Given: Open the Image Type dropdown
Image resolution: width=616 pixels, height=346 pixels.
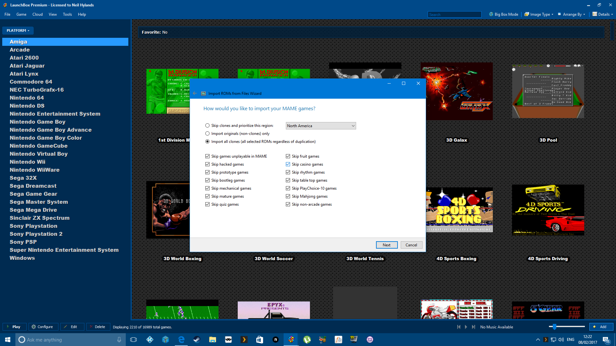Looking at the screenshot, I should click(539, 14).
